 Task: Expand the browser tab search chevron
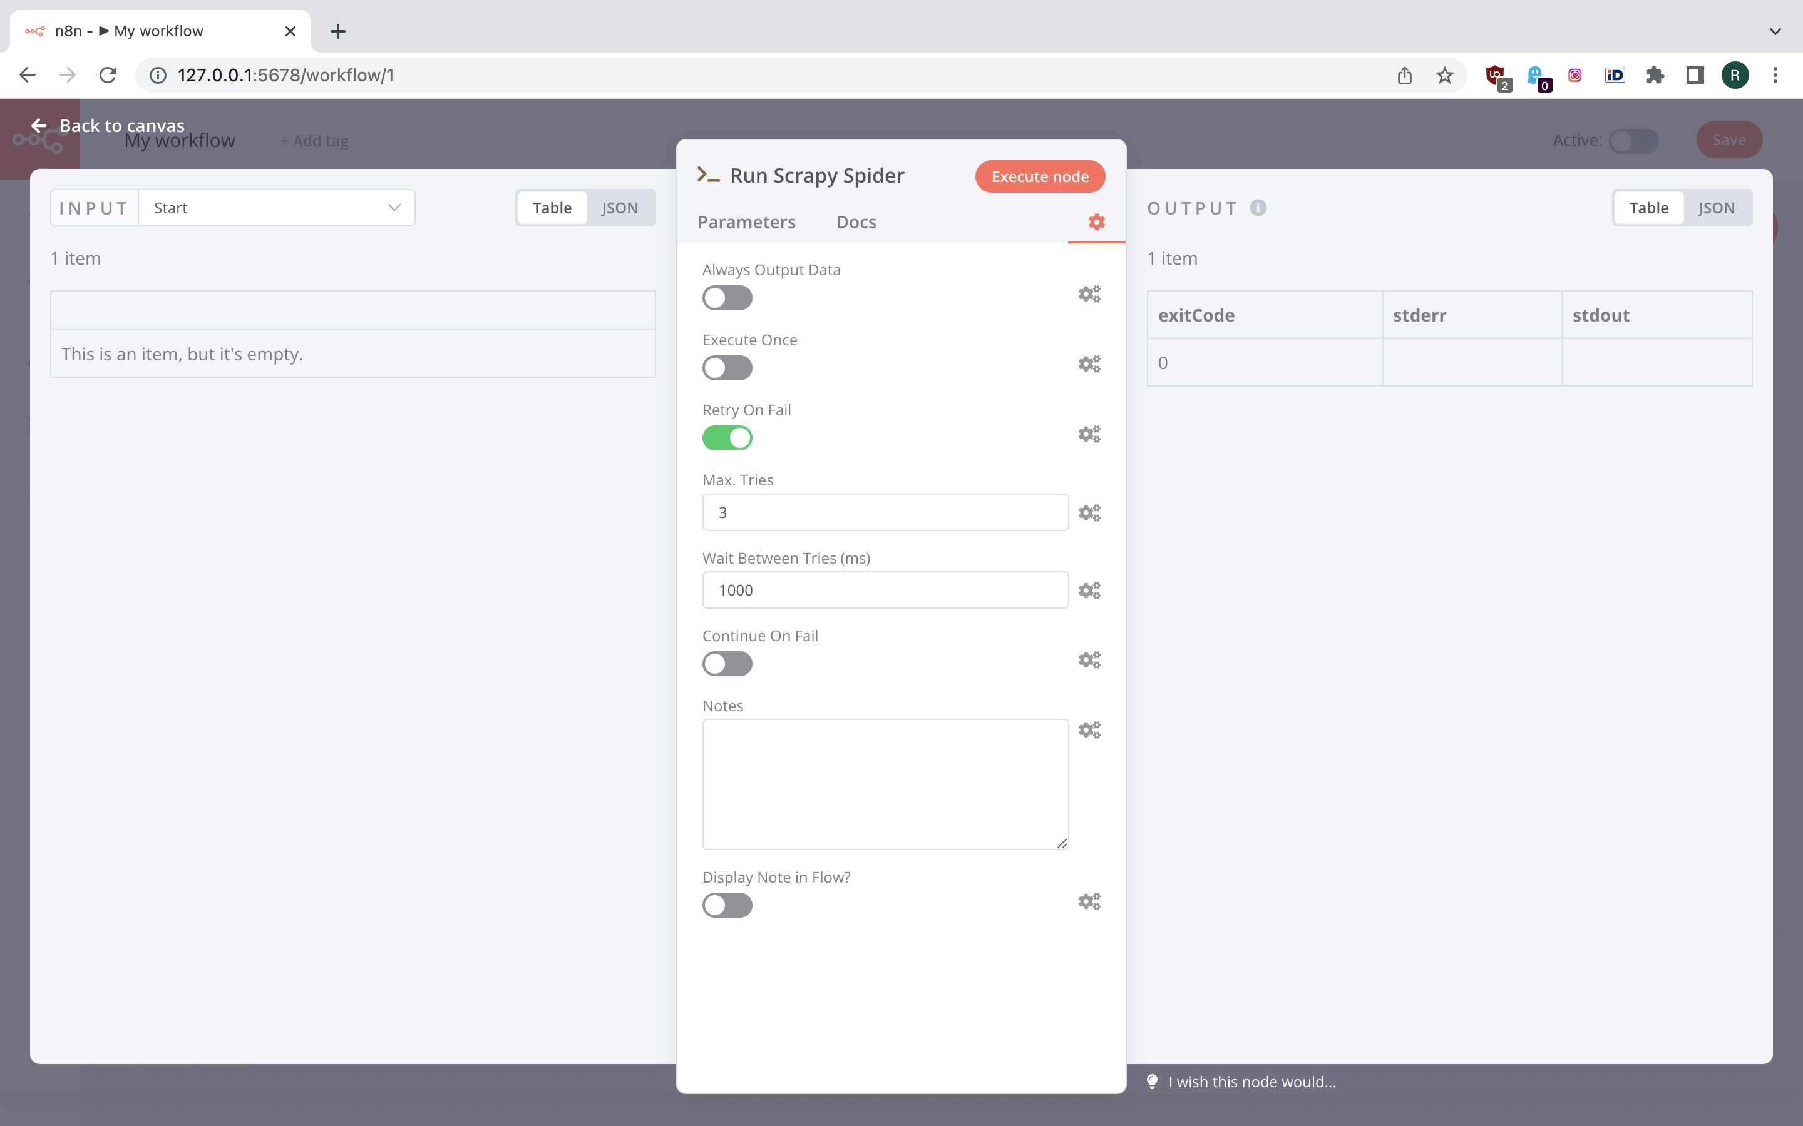1775,31
